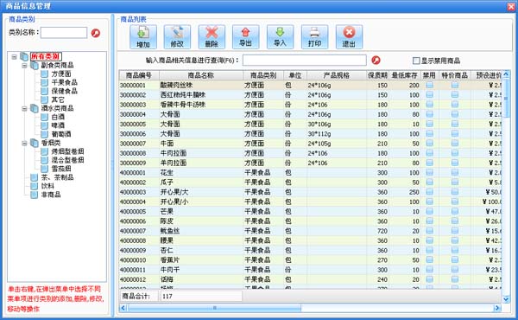Toggle 禁用 checkbox for product 30000001
The height and width of the screenshot is (320, 518).
click(x=429, y=85)
